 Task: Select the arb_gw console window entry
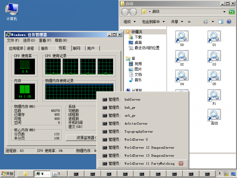coord(143,116)
